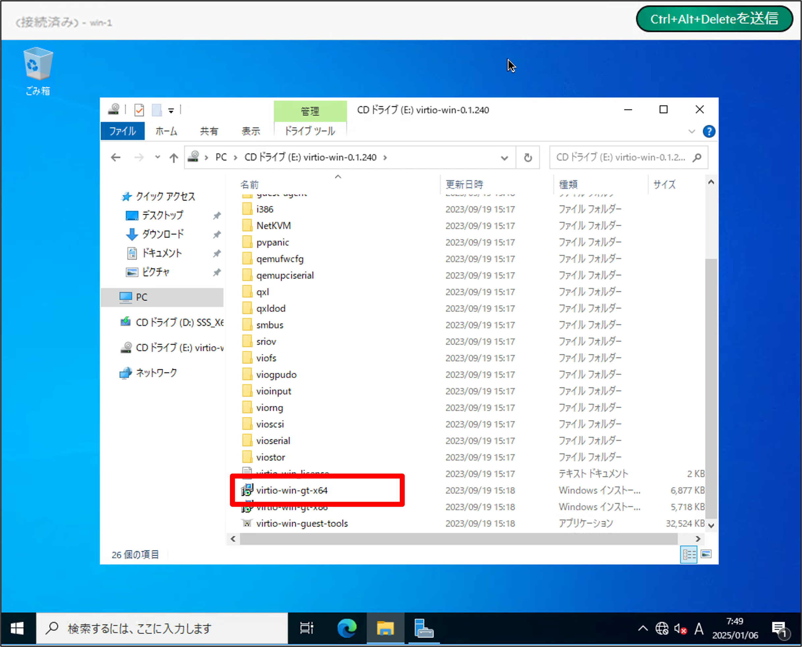Click the refresh button in address bar
The width and height of the screenshot is (802, 647).
pyautogui.click(x=528, y=158)
